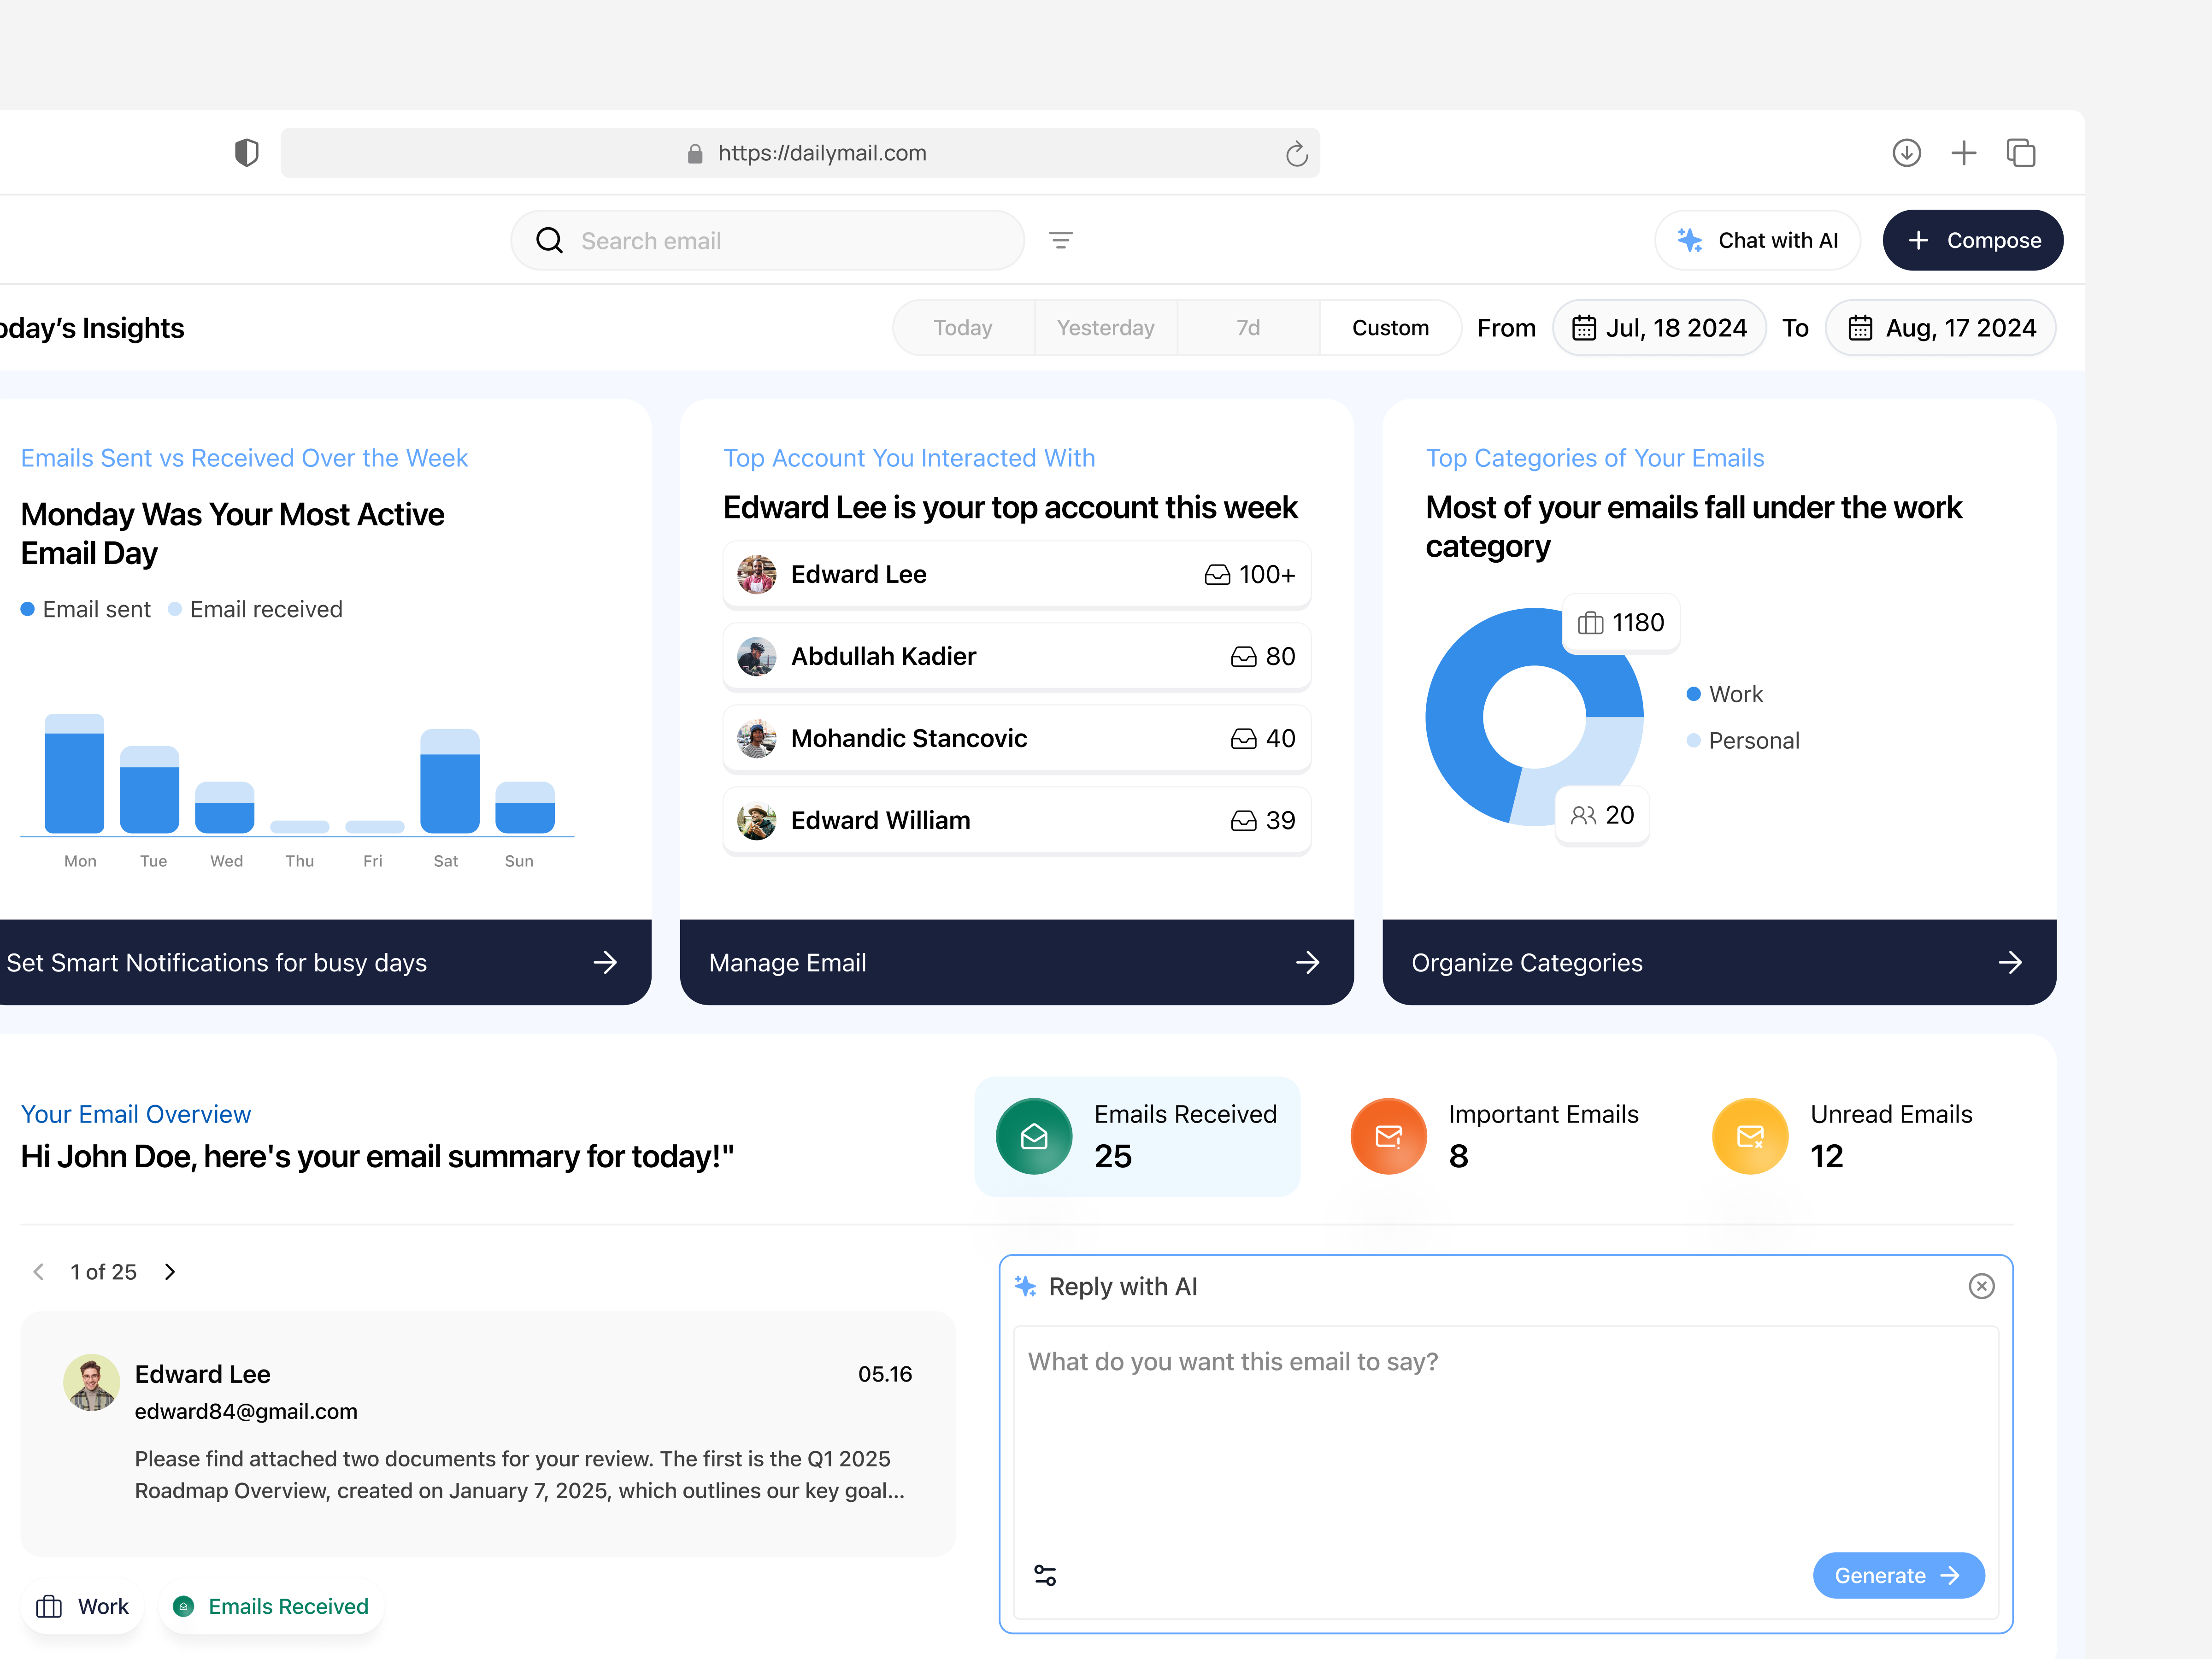This screenshot has width=2212, height=1659.
Task: Open the Custom date range selector
Action: 1390,327
